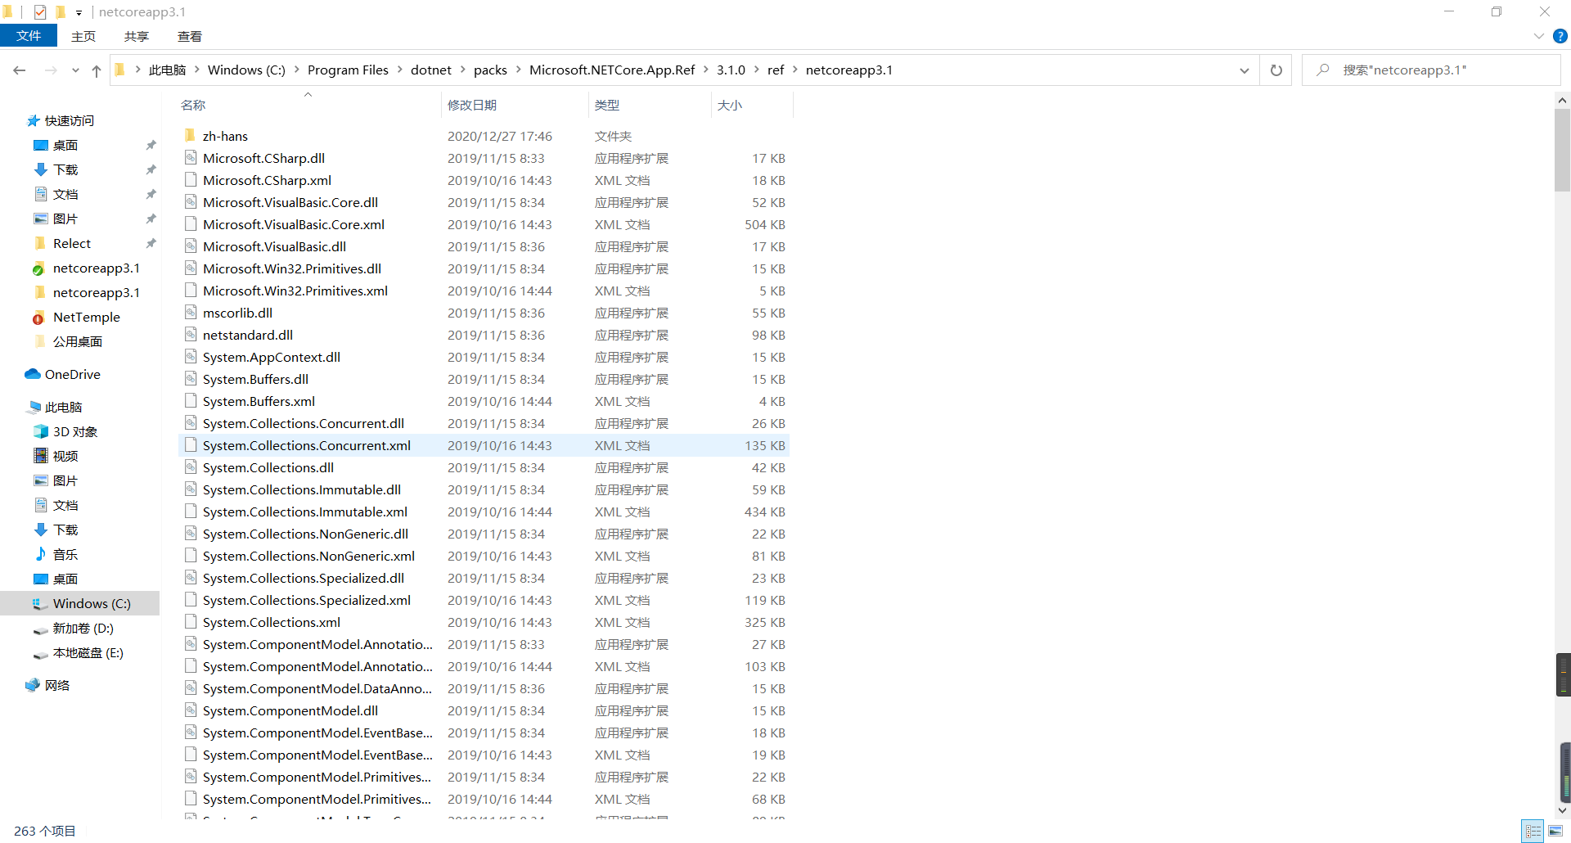Select System.Collections.dll file icon
This screenshot has width=1571, height=843.
[x=191, y=467]
